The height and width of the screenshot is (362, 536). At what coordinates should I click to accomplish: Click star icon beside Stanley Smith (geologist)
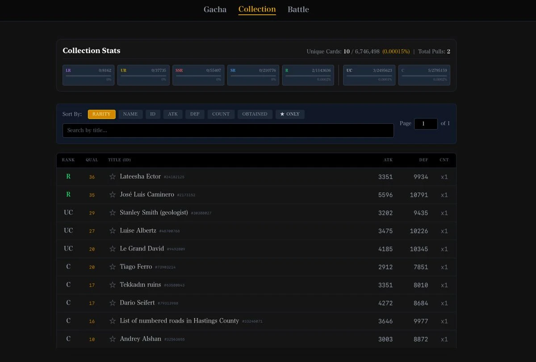(113, 213)
